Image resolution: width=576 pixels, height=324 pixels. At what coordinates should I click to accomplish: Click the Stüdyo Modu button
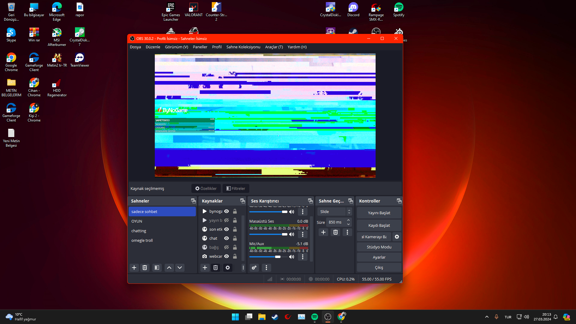pos(379,247)
